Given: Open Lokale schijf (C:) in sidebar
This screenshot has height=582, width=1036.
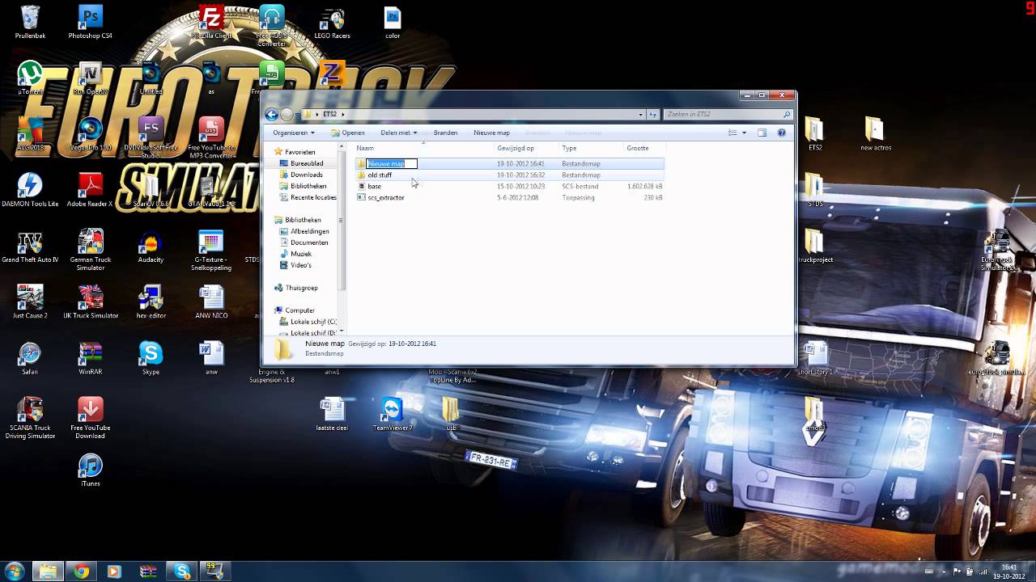Looking at the screenshot, I should (308, 322).
